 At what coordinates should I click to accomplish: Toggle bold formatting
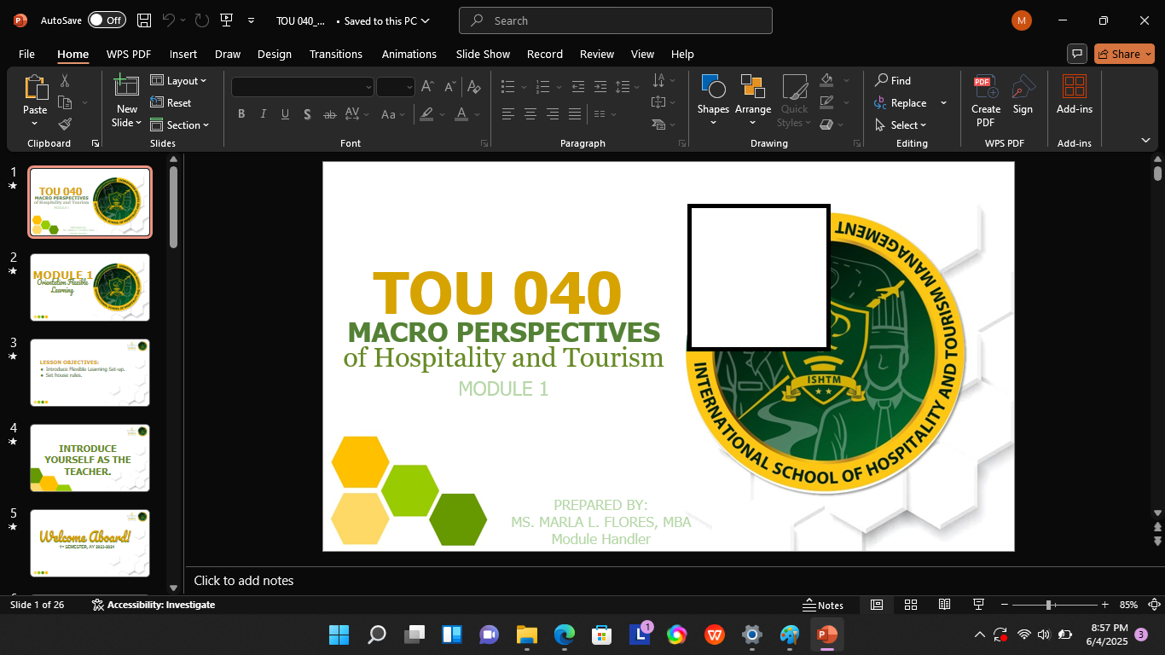point(241,113)
